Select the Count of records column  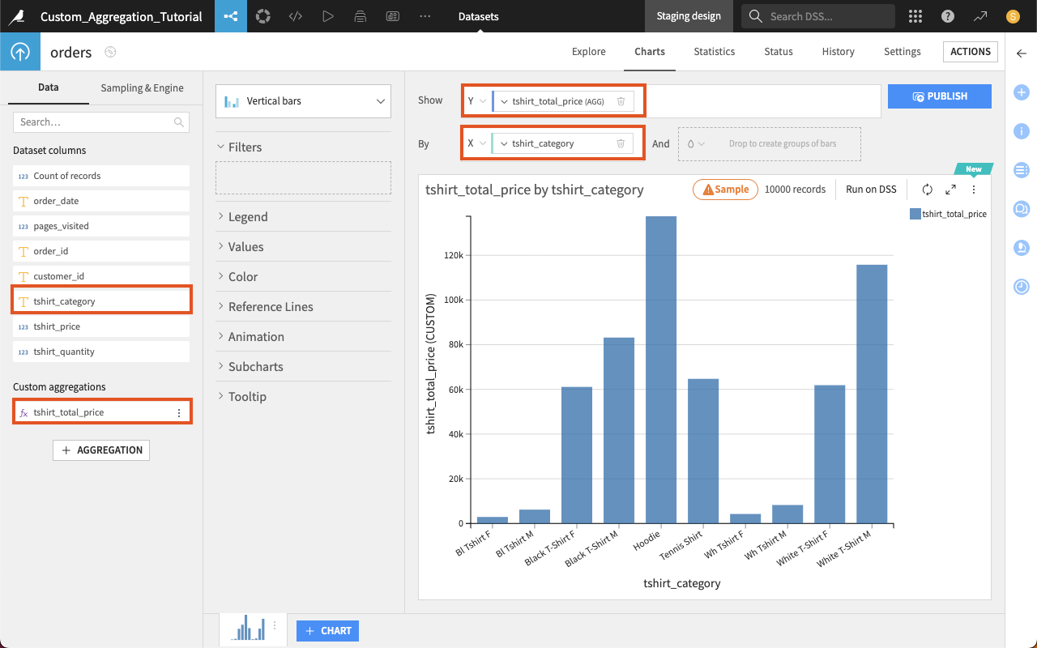coord(101,176)
